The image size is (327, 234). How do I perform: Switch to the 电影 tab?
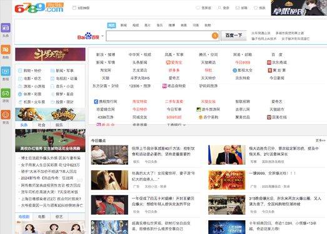(41, 217)
